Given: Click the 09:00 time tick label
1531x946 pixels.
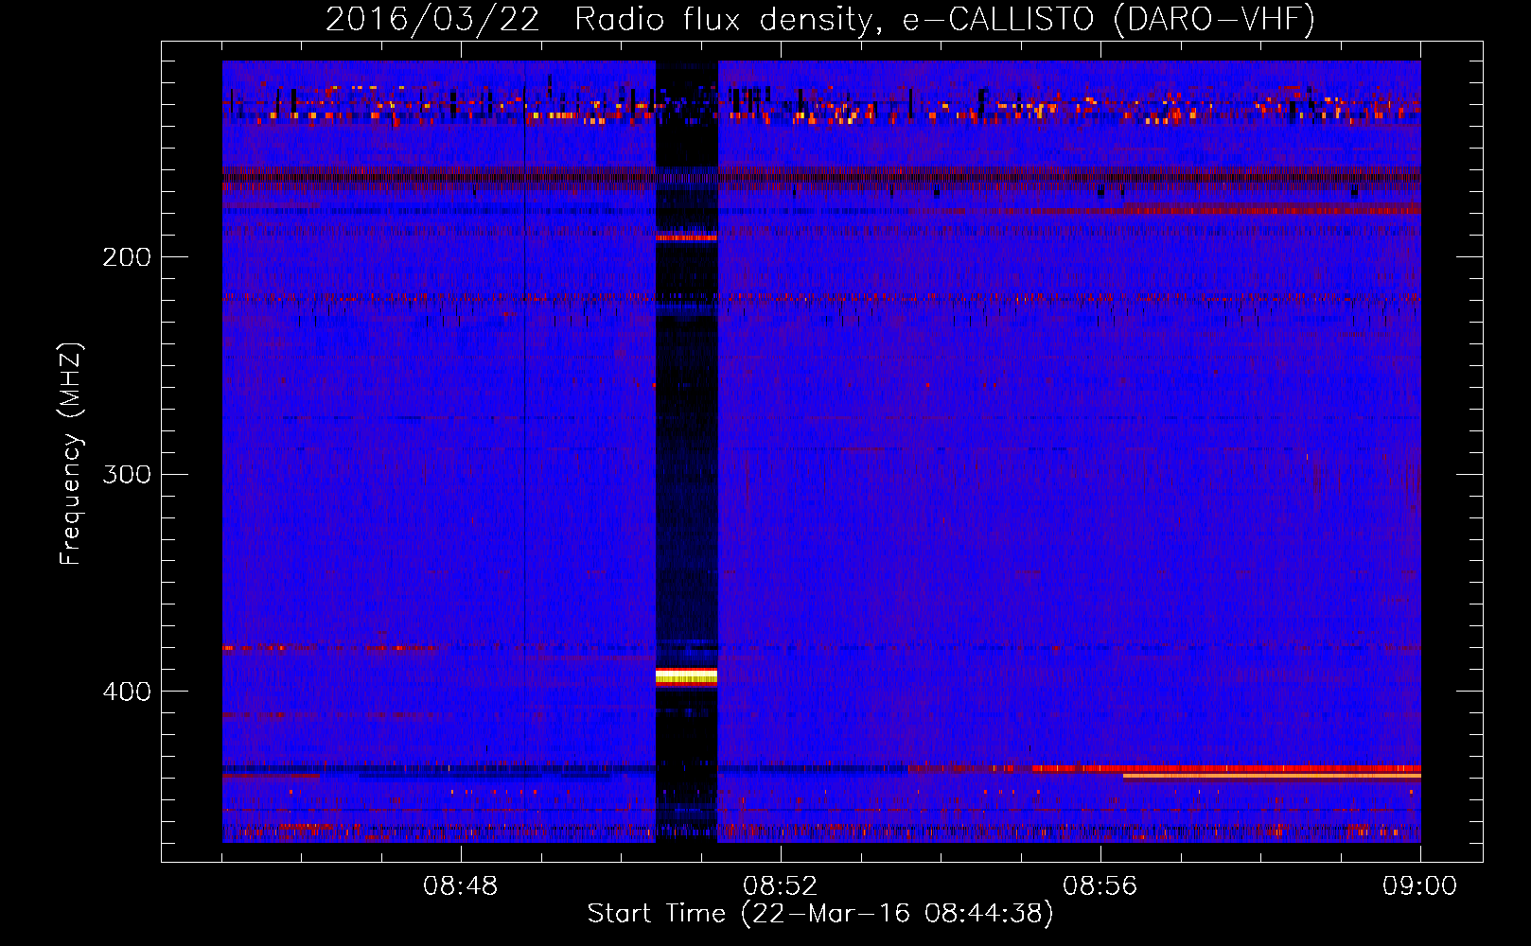Looking at the screenshot, I should (1419, 886).
